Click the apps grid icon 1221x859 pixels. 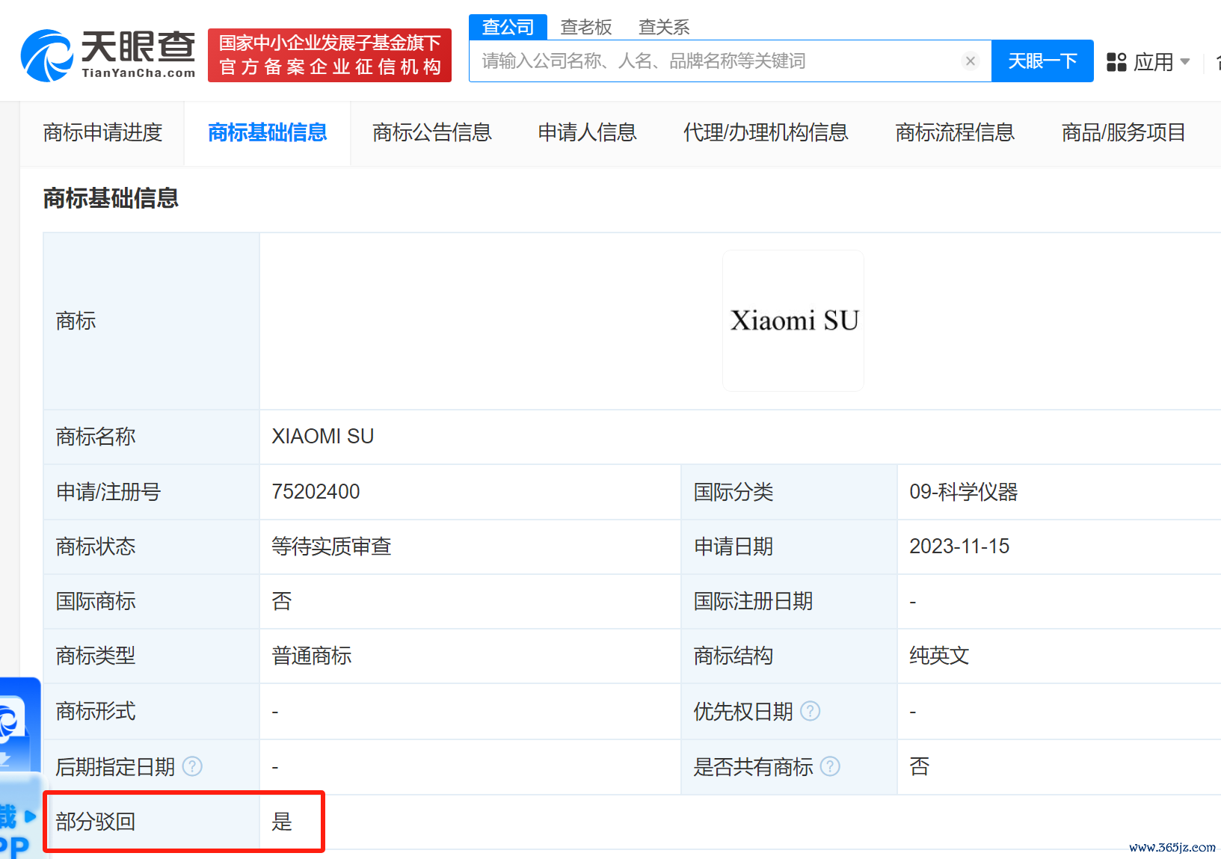1116,62
